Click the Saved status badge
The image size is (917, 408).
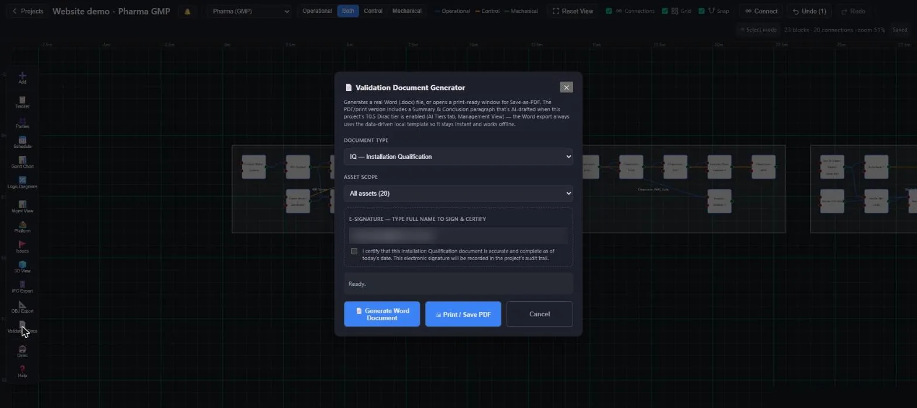(899, 30)
